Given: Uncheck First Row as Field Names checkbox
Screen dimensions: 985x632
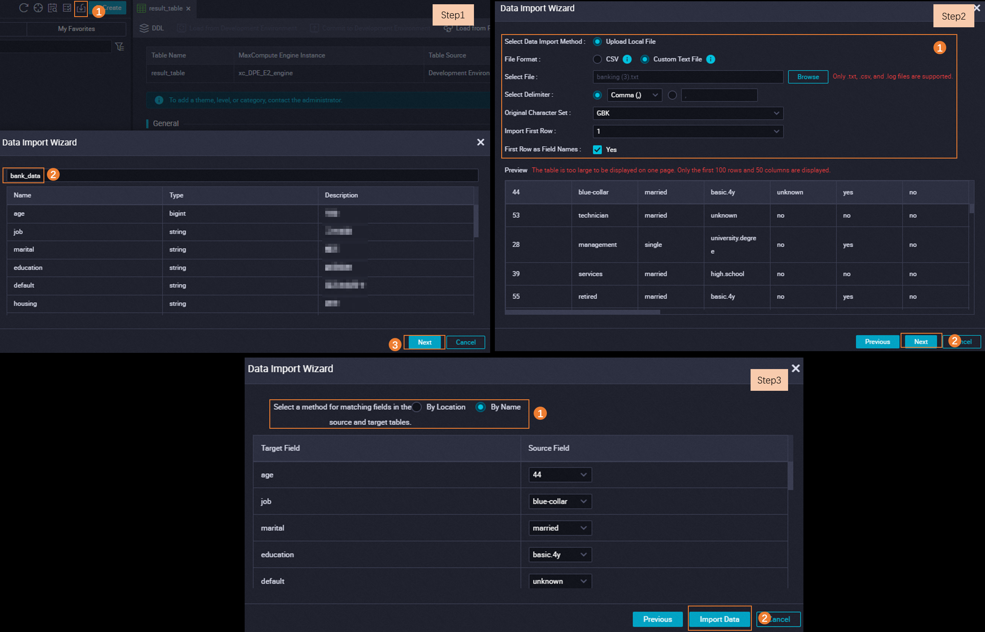Looking at the screenshot, I should 598,150.
